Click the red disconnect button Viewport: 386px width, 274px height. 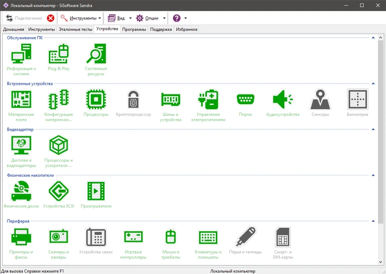coord(50,18)
